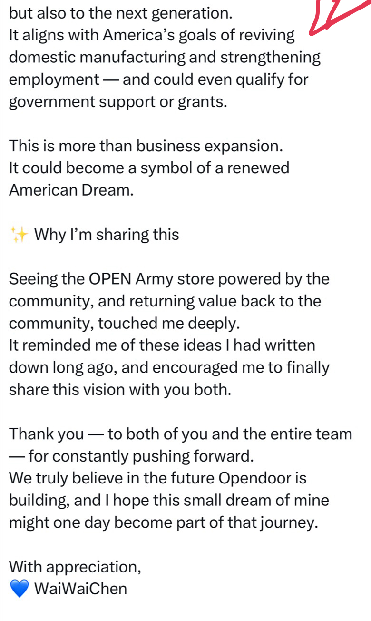Click the 'Why I'm sharing this' heading
Screen dimensions: 371x621
tap(107, 235)
